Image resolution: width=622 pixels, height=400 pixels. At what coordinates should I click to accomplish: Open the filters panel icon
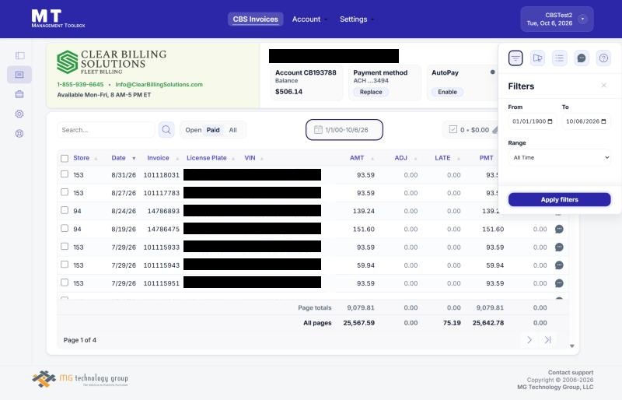pyautogui.click(x=515, y=58)
